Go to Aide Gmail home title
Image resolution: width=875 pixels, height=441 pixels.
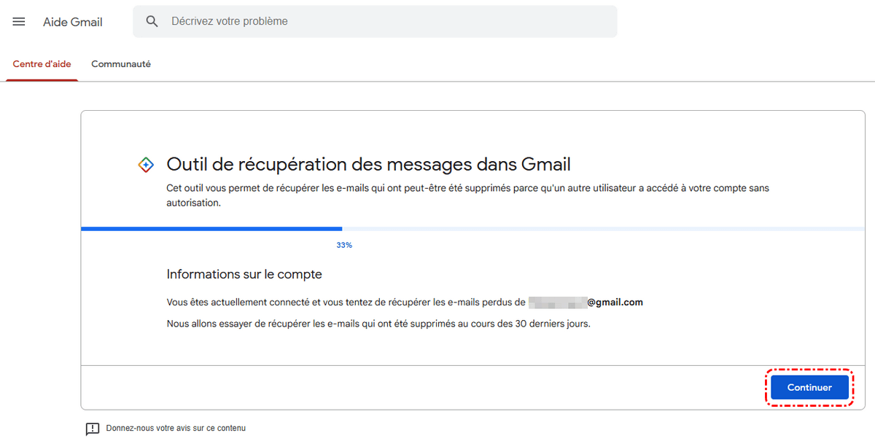(x=73, y=22)
